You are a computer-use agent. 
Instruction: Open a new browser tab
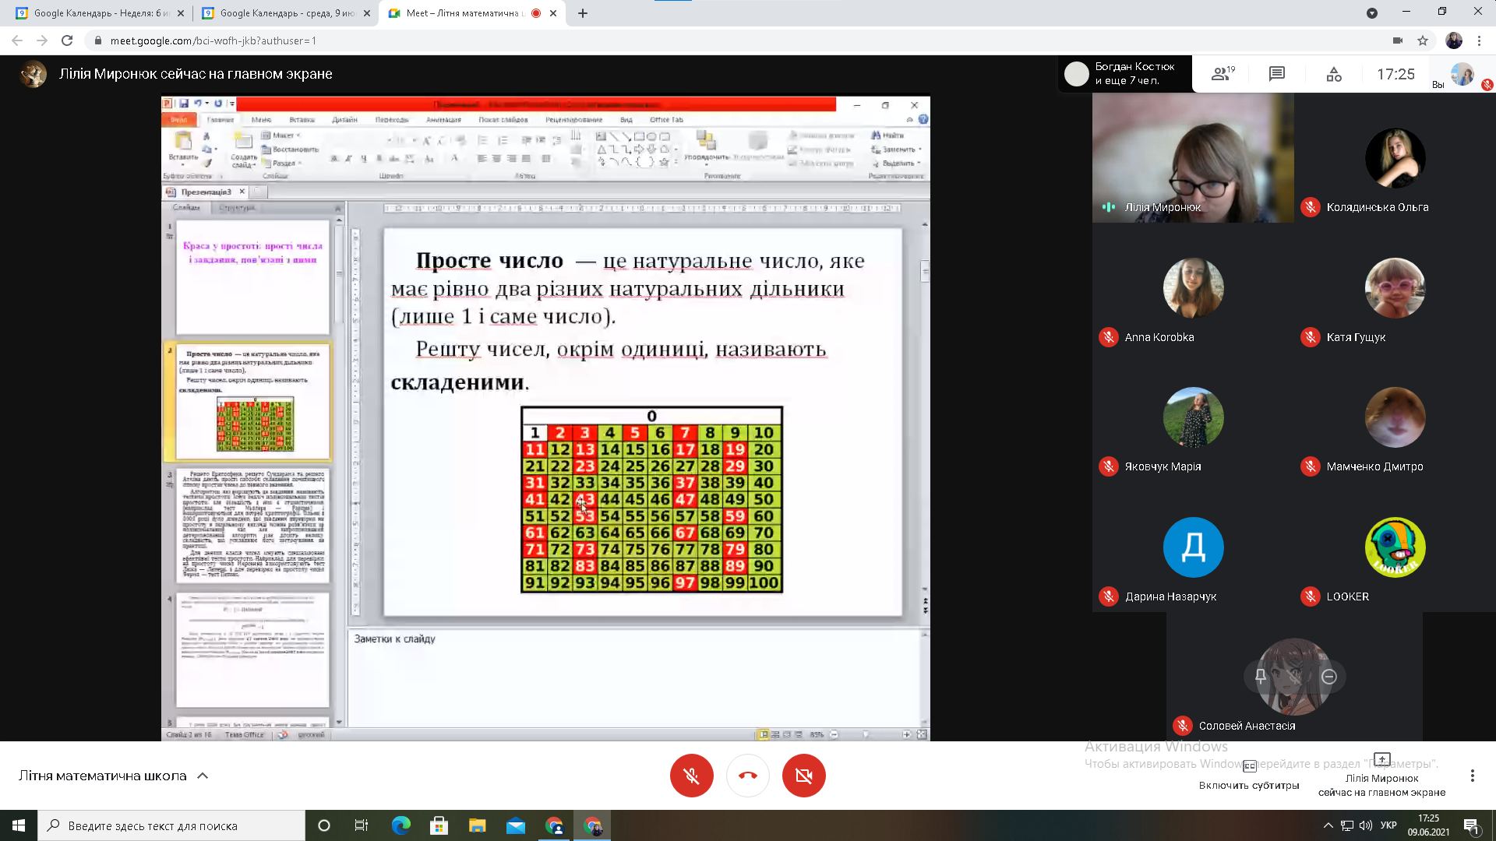(583, 13)
